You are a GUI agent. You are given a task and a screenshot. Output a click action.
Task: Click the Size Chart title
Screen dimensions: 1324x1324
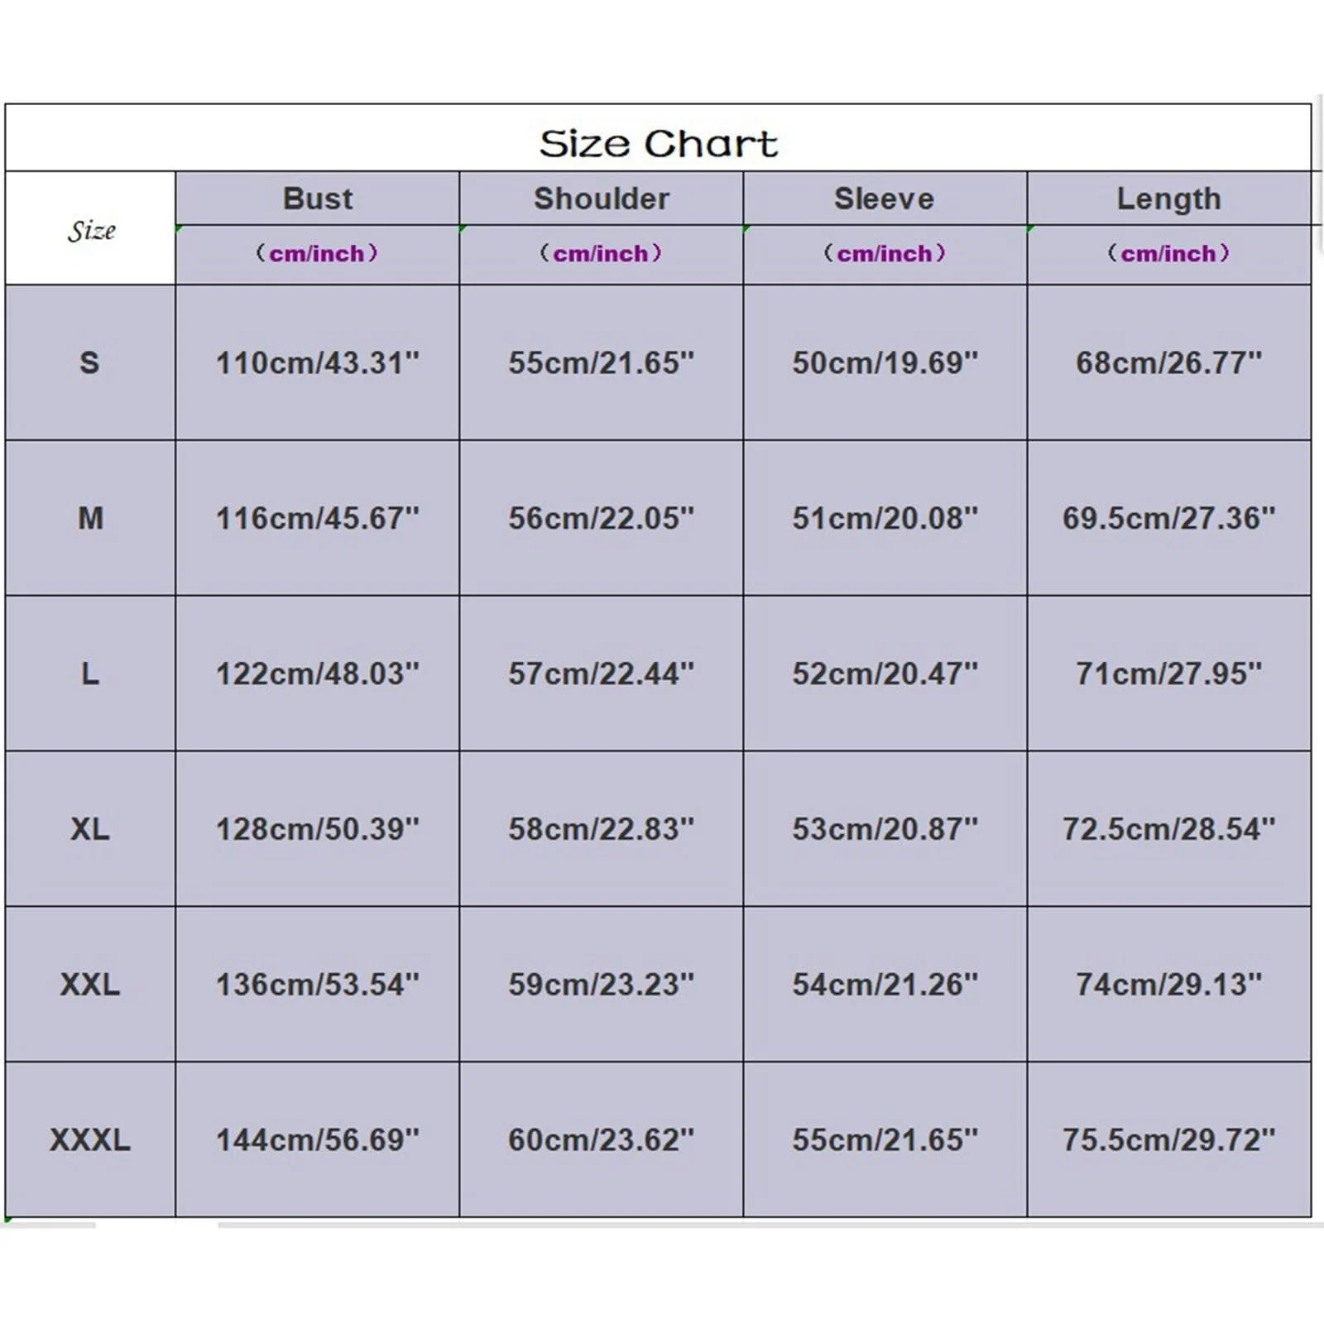click(x=658, y=144)
